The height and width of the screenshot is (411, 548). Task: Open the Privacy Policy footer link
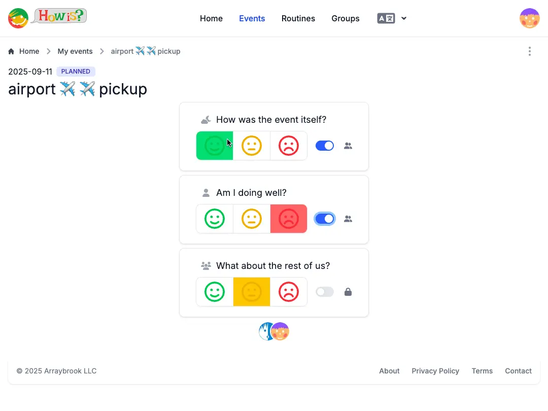click(x=435, y=371)
